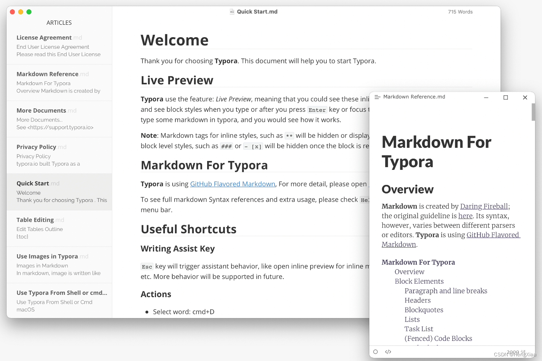Go to Blockquotes TOC entry
Screen dimensions: 542x361
click(424, 310)
